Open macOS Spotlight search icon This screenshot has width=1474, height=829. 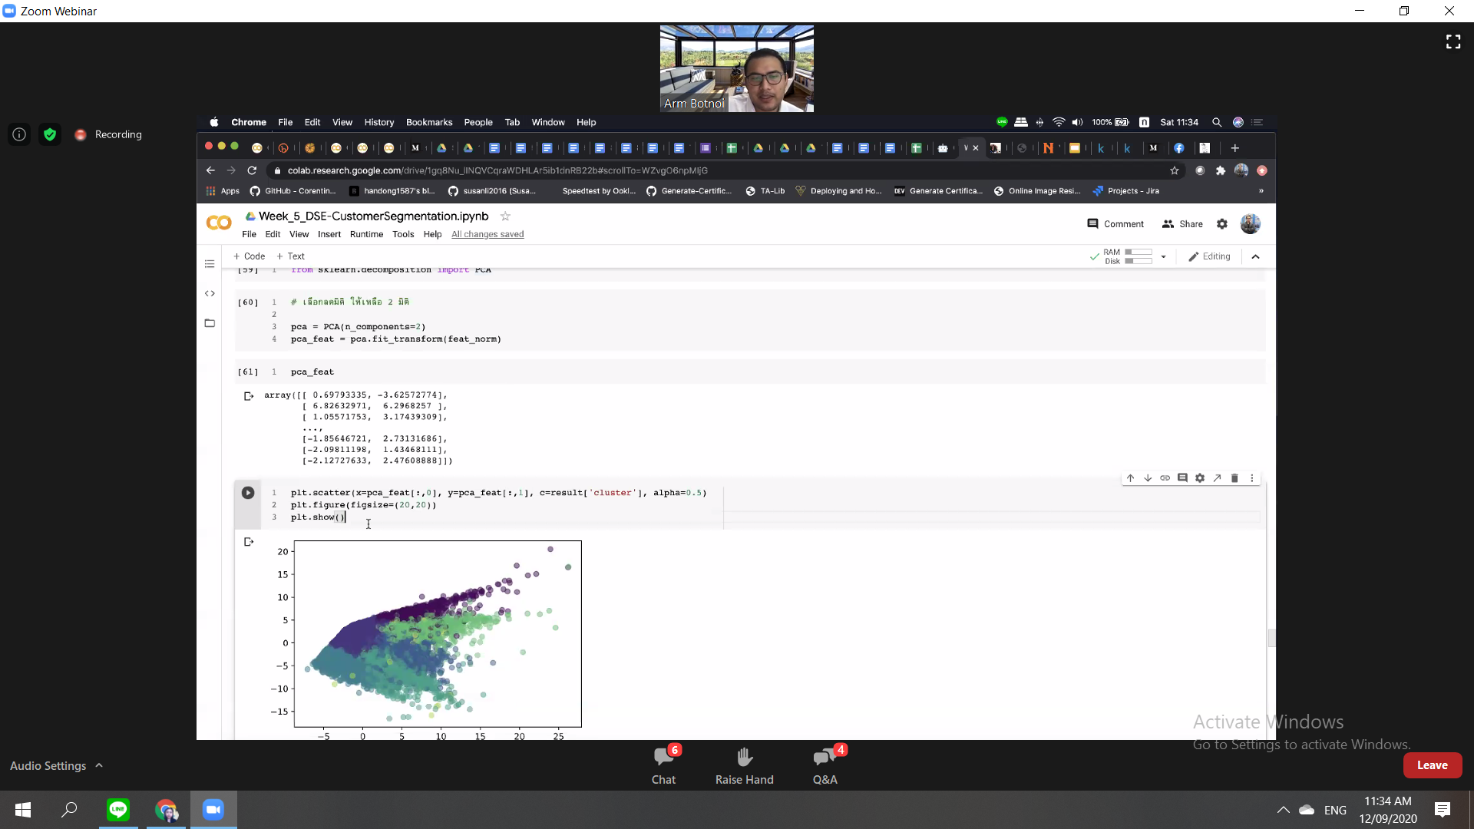pyautogui.click(x=1217, y=123)
